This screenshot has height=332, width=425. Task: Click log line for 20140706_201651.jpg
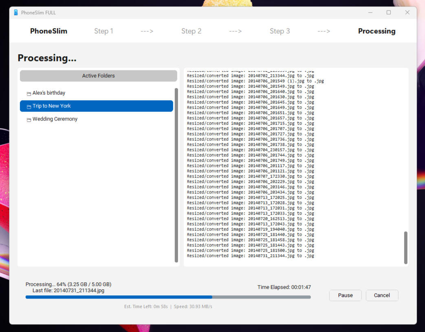251,113
